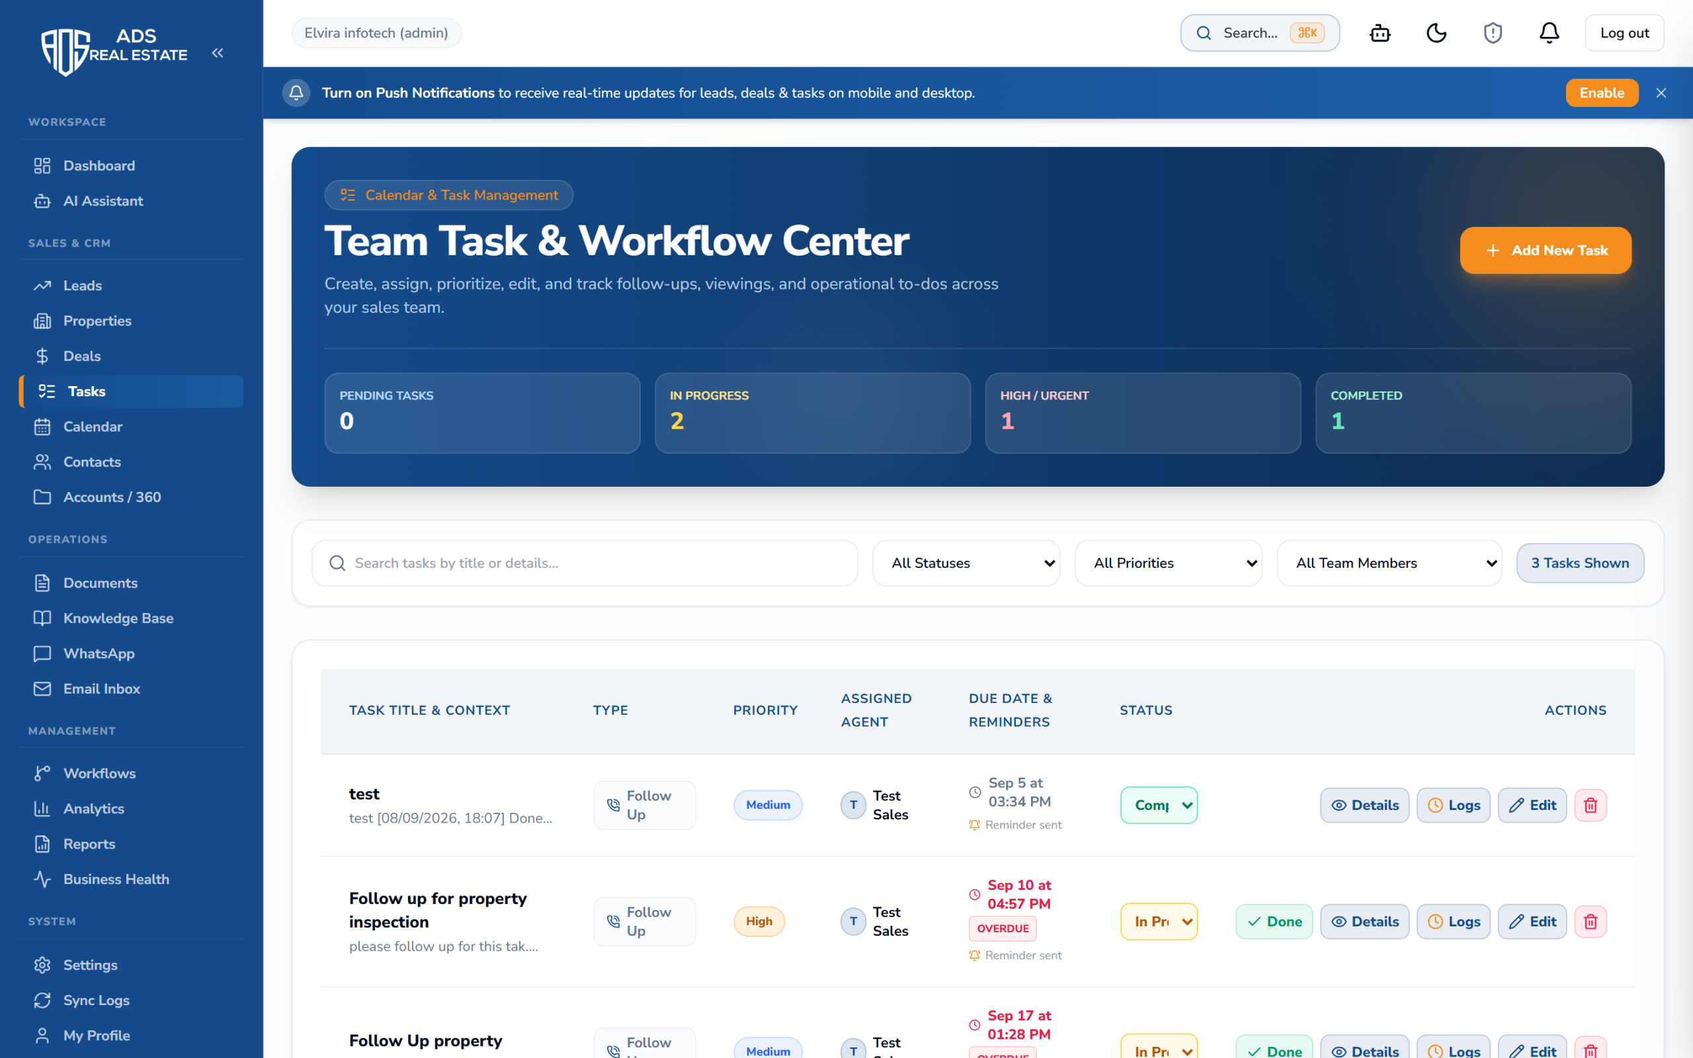1693x1058 pixels.
Task: Focus the search tasks by title field
Action: pos(585,563)
